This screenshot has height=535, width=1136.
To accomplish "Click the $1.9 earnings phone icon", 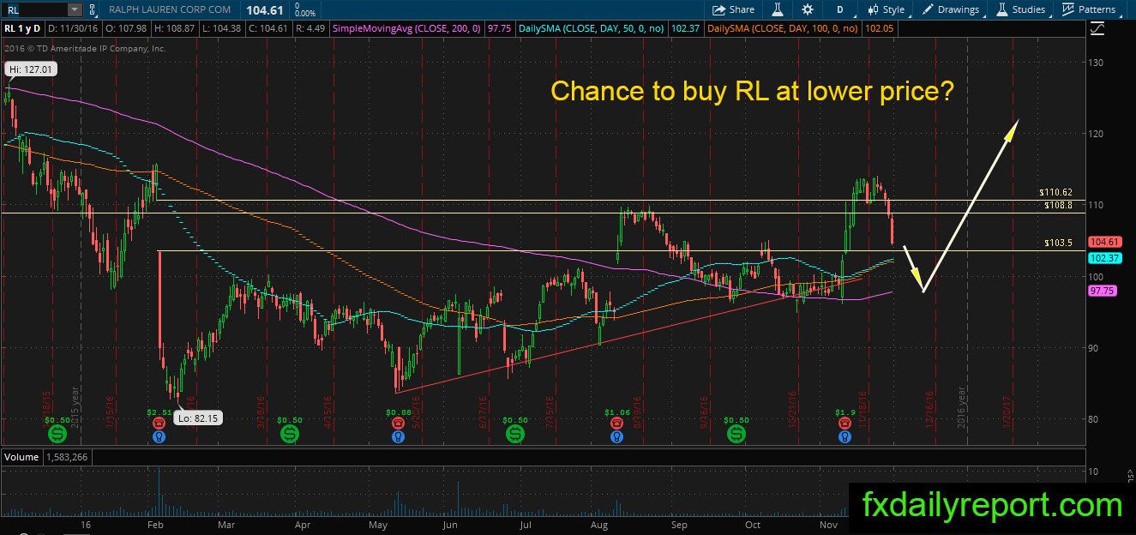I will pyautogui.click(x=845, y=424).
